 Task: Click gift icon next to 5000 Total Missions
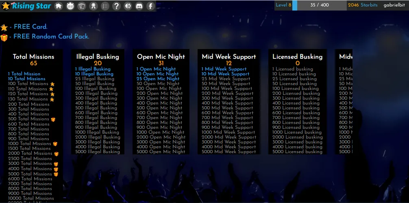click(56, 174)
